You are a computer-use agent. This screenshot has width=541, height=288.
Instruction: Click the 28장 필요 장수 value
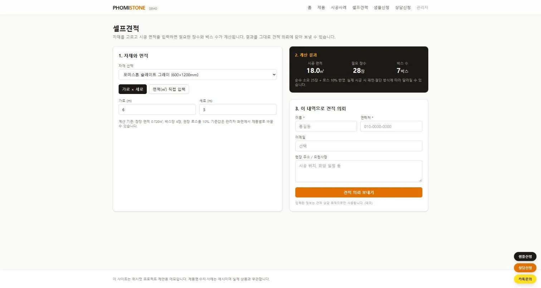coord(359,71)
